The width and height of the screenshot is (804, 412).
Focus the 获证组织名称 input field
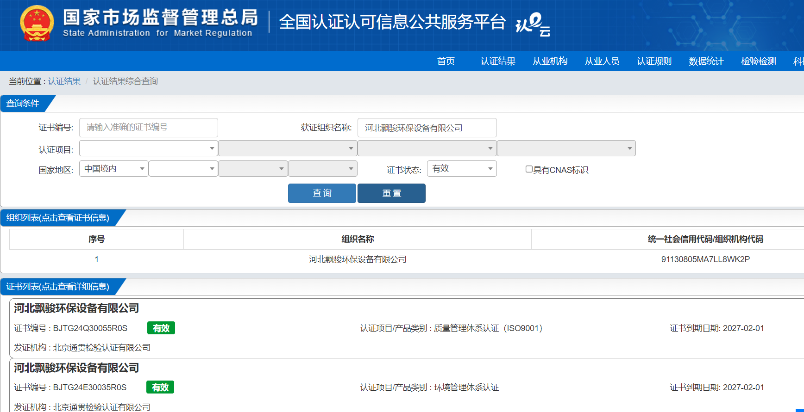point(427,128)
